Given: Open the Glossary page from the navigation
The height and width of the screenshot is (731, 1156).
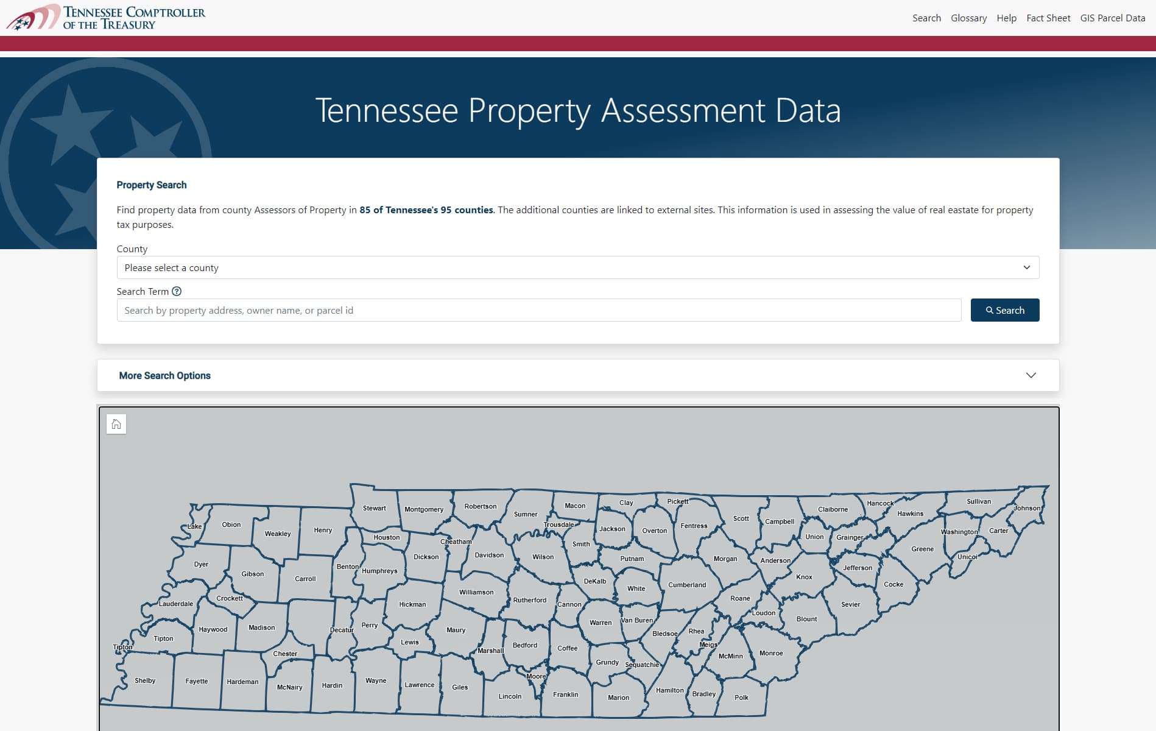Looking at the screenshot, I should (x=968, y=18).
